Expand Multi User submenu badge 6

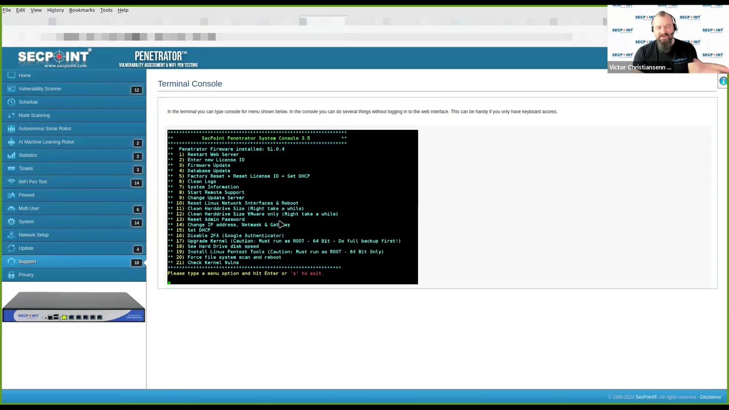pos(136,209)
